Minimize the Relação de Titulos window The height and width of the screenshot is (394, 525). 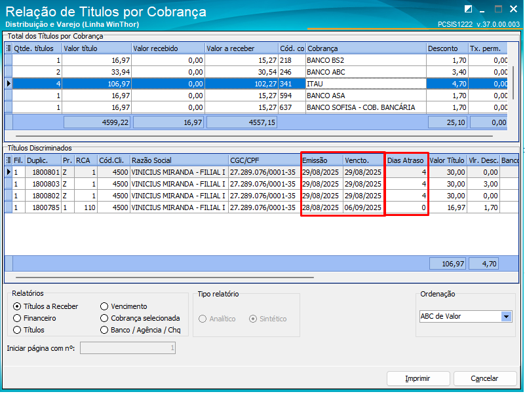pyautogui.click(x=482, y=10)
